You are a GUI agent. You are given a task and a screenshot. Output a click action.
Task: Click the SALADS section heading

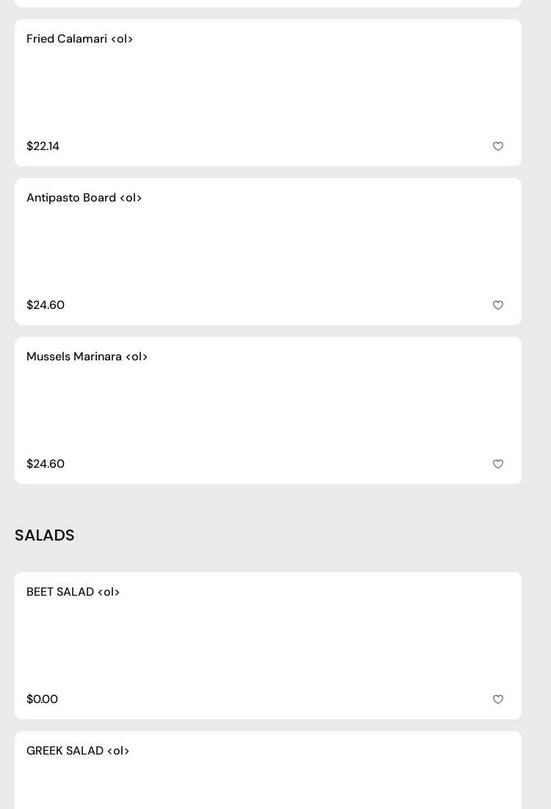[x=45, y=535]
